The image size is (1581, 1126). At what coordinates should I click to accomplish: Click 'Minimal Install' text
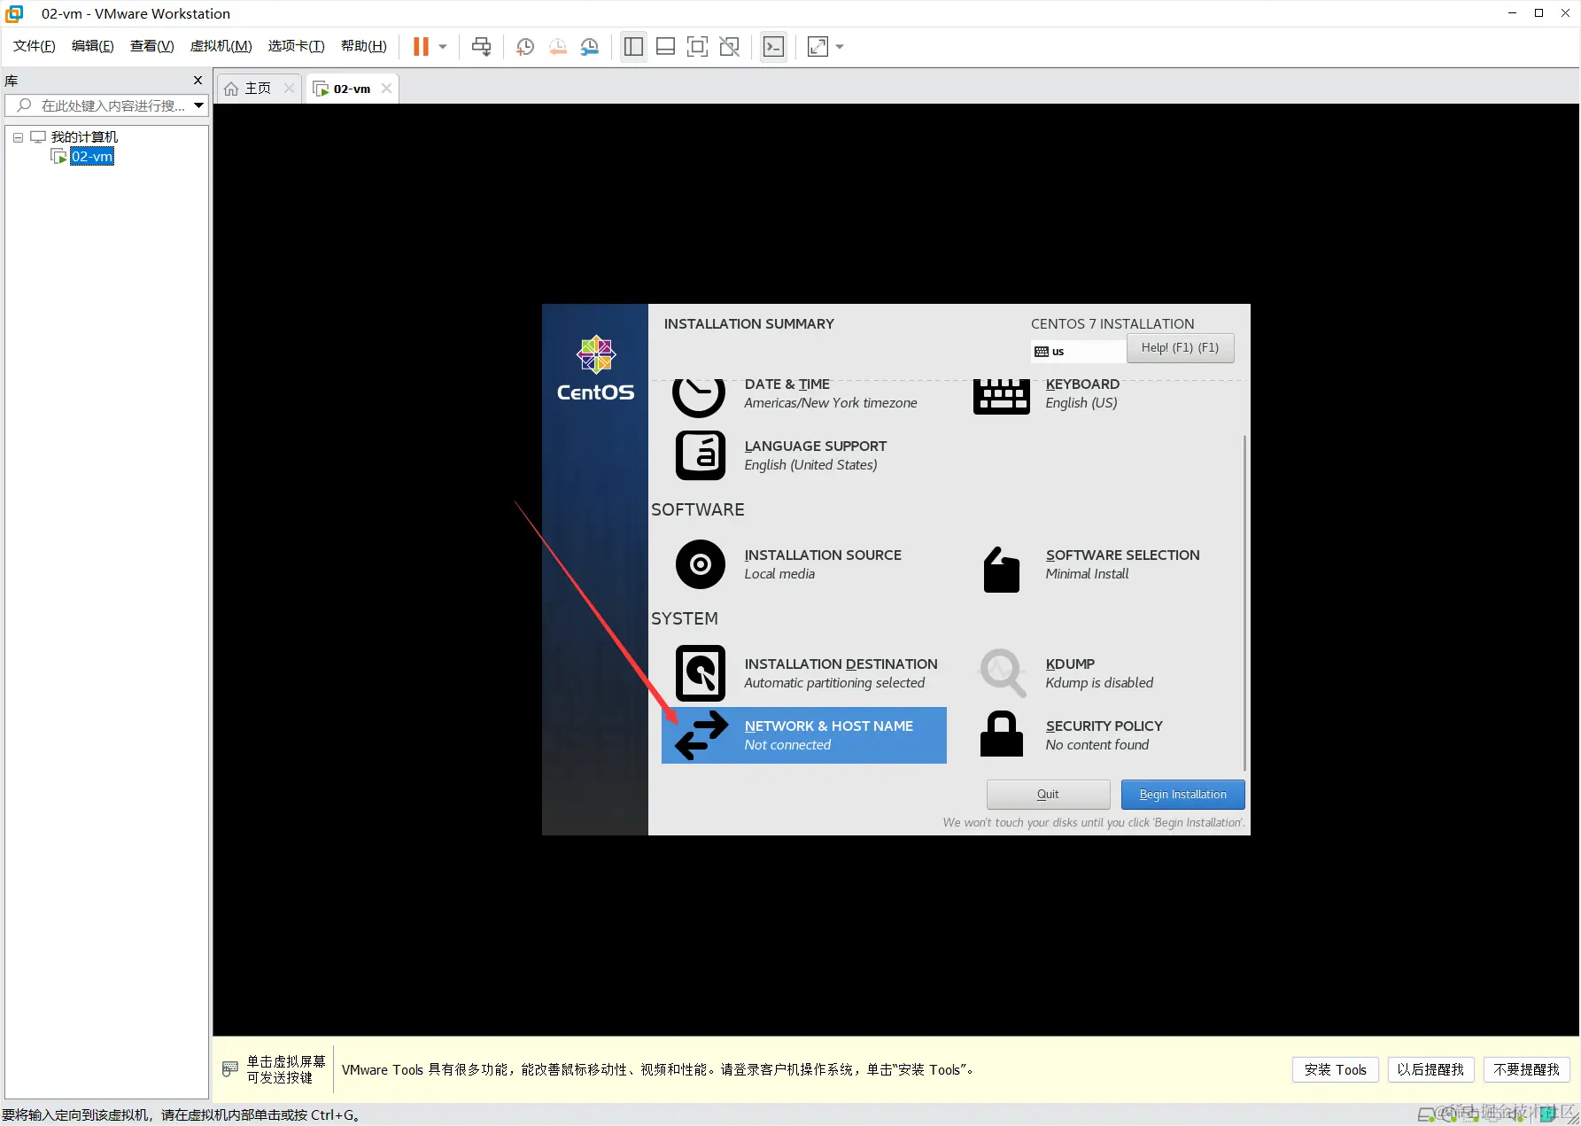pyautogui.click(x=1087, y=574)
